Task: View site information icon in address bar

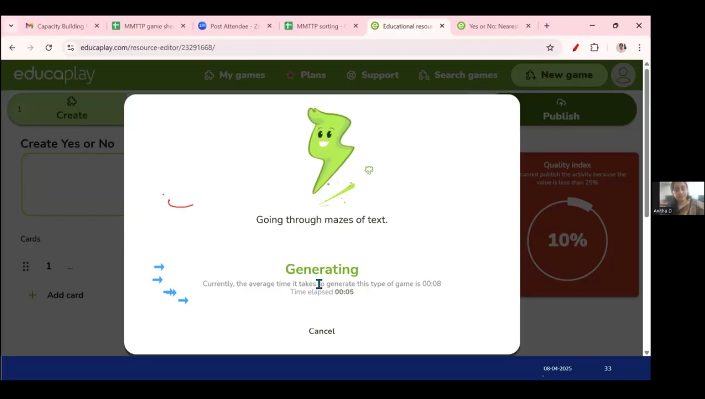Action: [x=71, y=48]
